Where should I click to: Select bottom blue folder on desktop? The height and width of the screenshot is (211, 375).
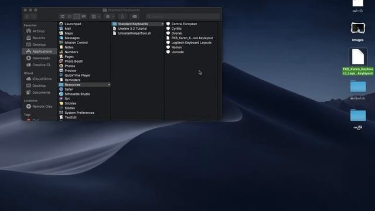(x=358, y=115)
